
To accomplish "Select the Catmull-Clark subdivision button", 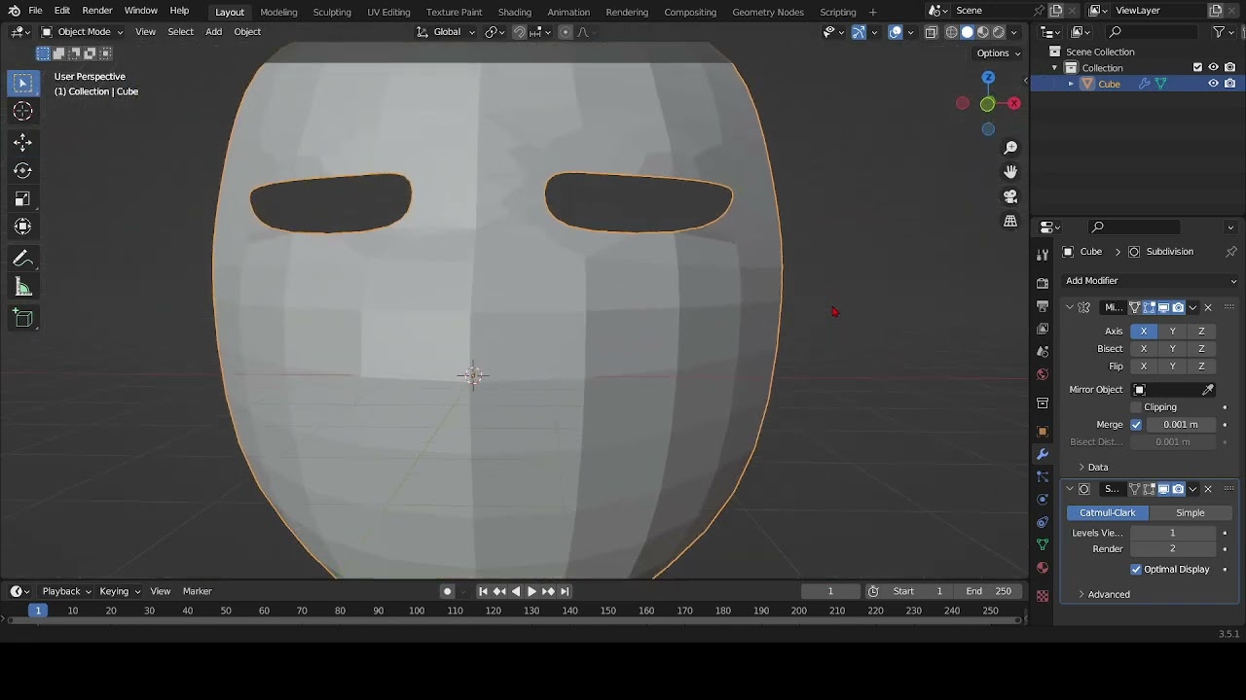I will [1108, 513].
